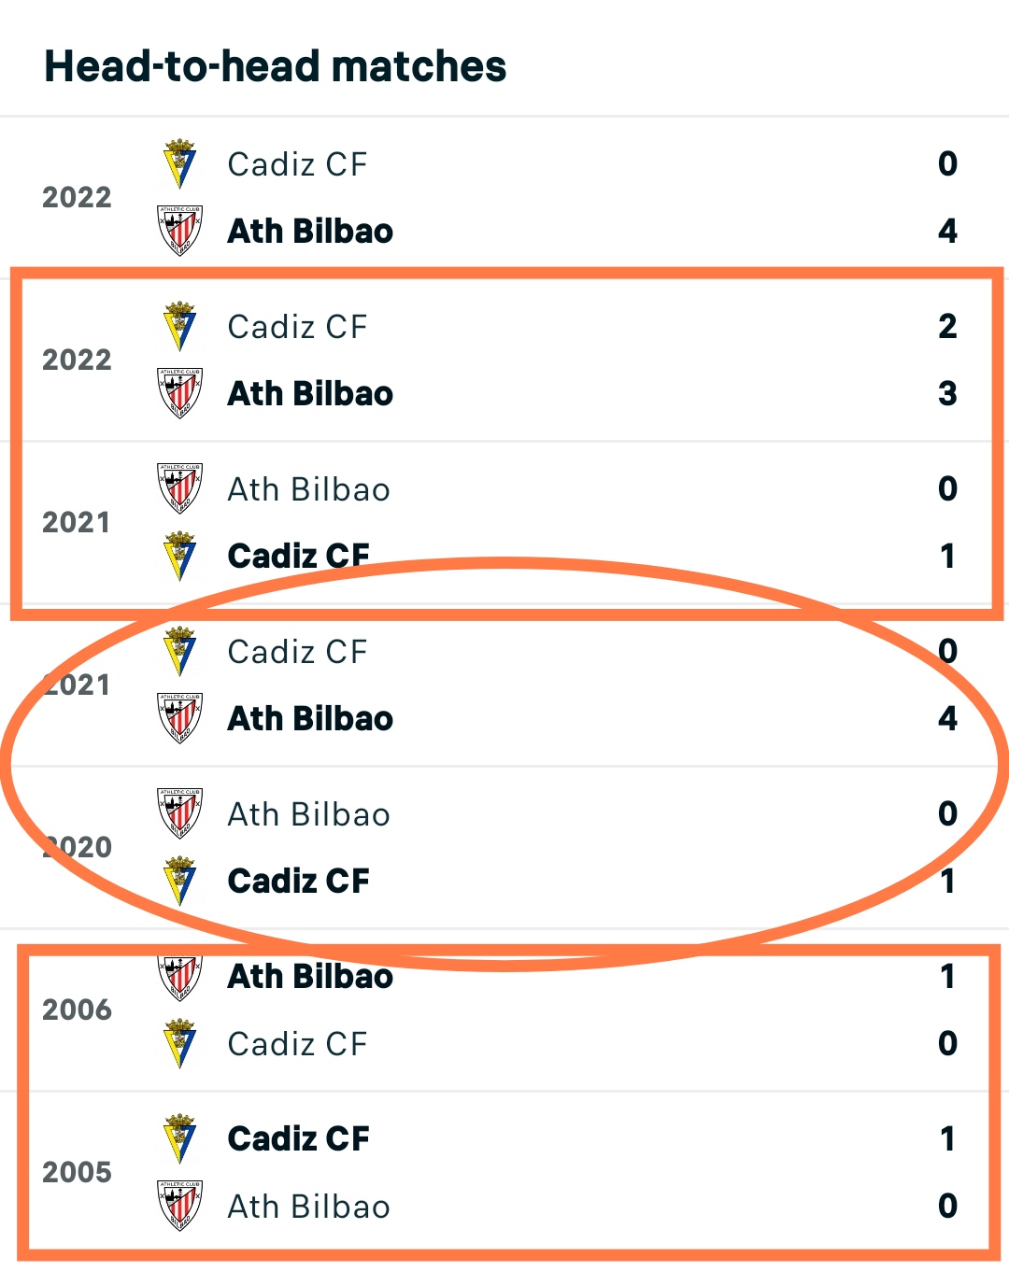Click Head-to-head matches heading
The height and width of the screenshot is (1271, 1009).
pos(276,66)
